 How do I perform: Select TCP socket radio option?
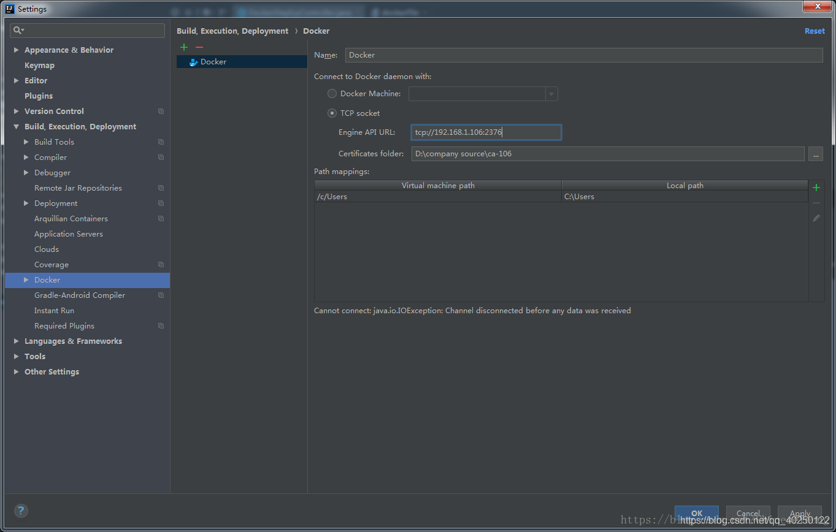332,113
